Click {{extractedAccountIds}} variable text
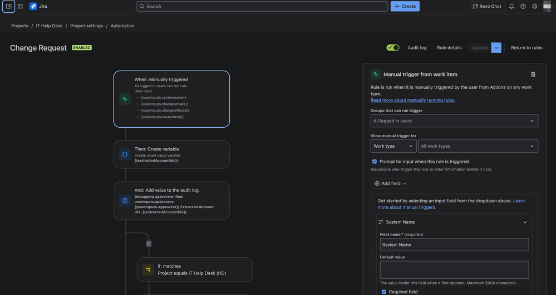The image size is (556, 295). (156, 161)
